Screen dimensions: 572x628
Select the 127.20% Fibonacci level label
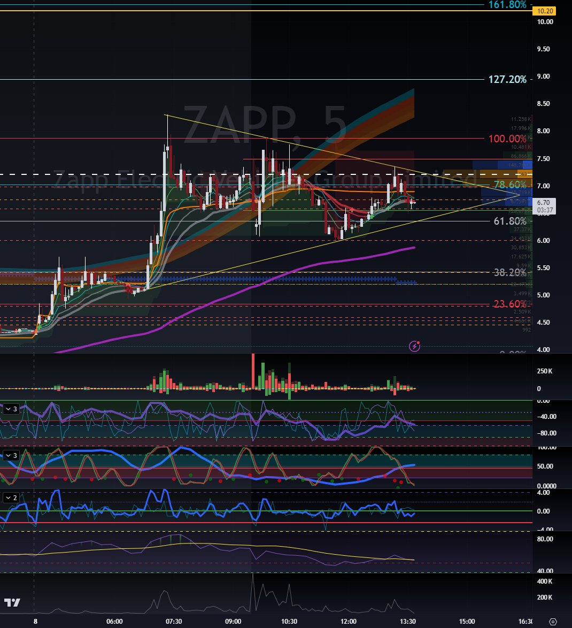point(507,79)
